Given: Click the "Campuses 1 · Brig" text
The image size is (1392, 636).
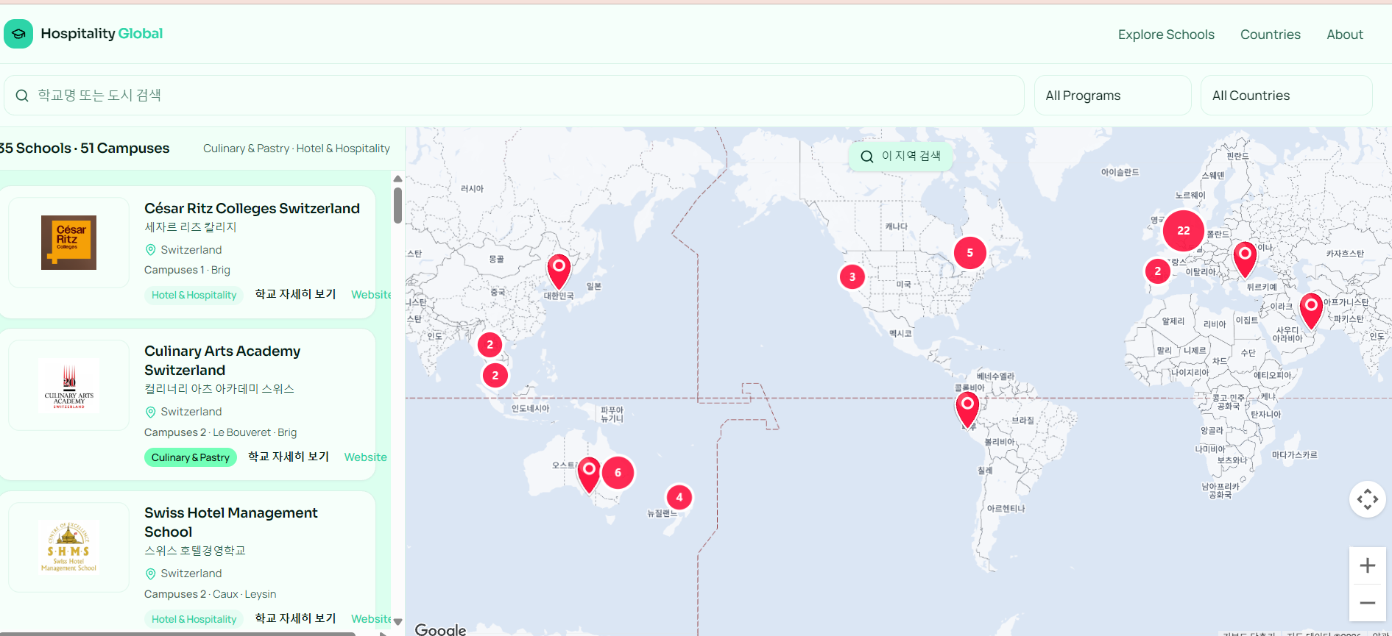Looking at the screenshot, I should click(x=187, y=270).
